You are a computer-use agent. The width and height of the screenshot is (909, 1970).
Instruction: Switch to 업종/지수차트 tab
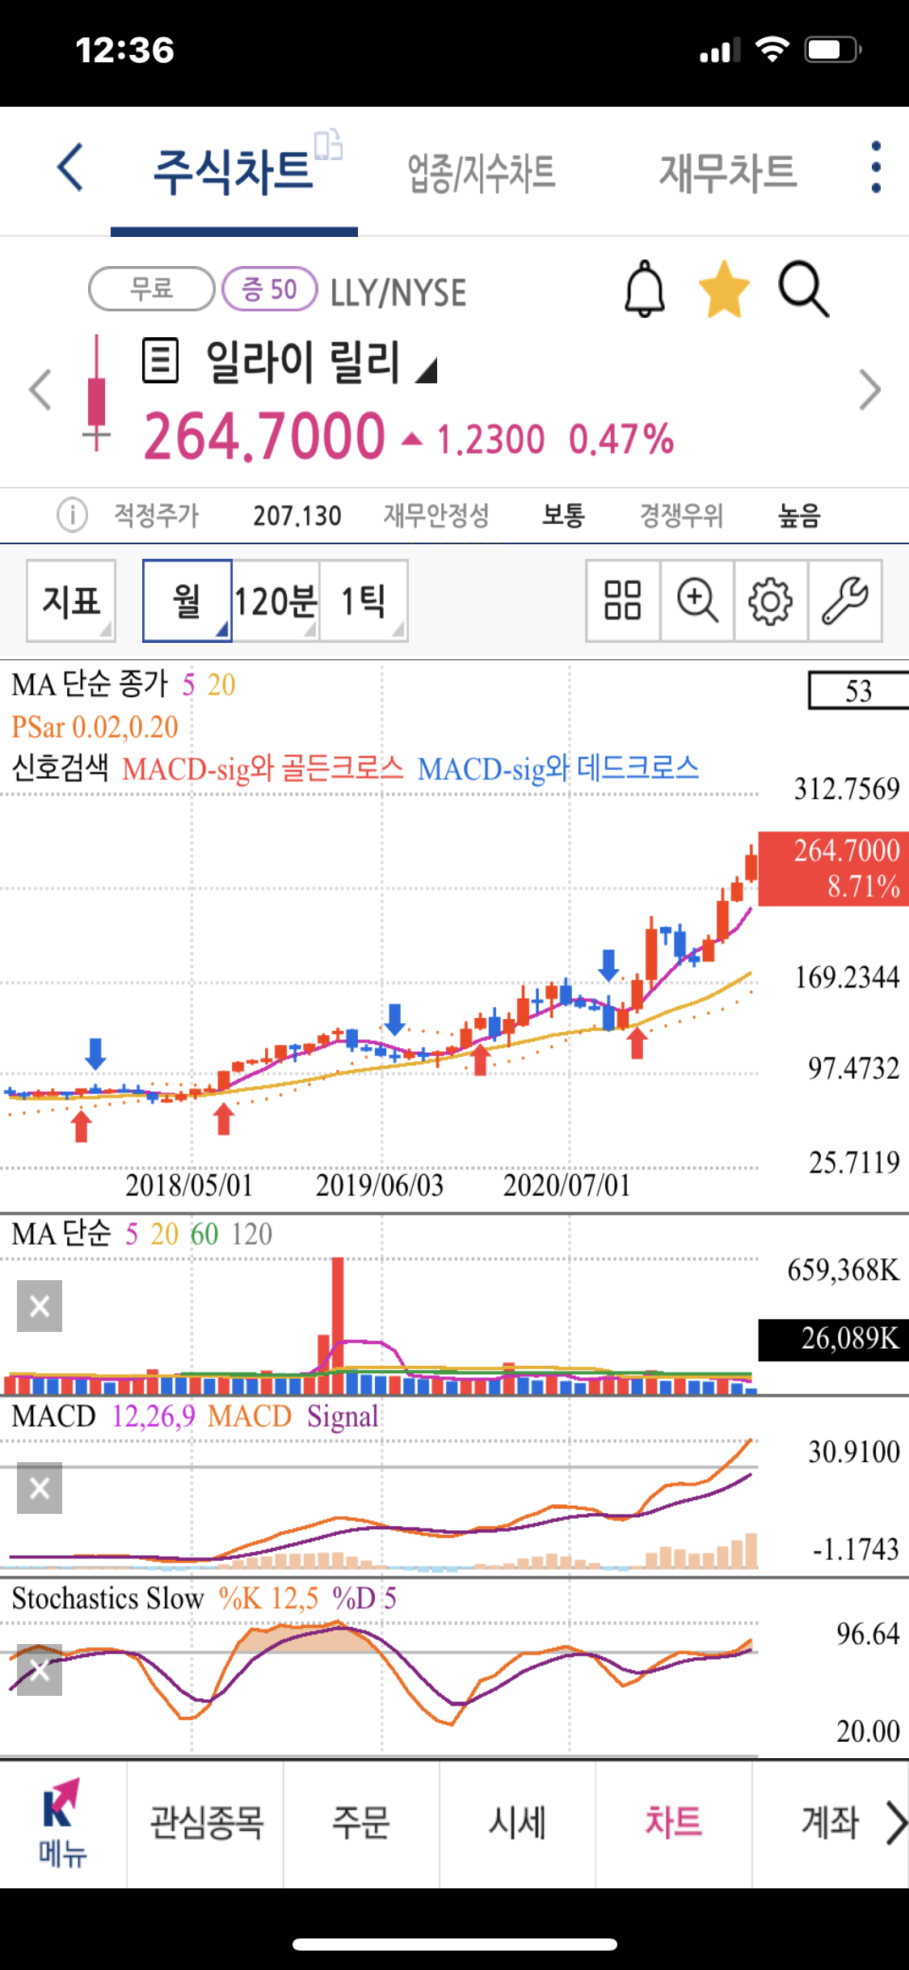tap(482, 172)
